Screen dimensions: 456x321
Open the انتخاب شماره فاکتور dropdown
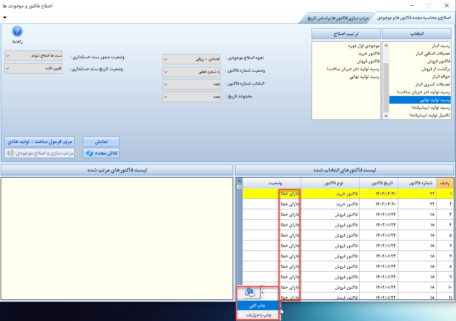tap(191, 84)
